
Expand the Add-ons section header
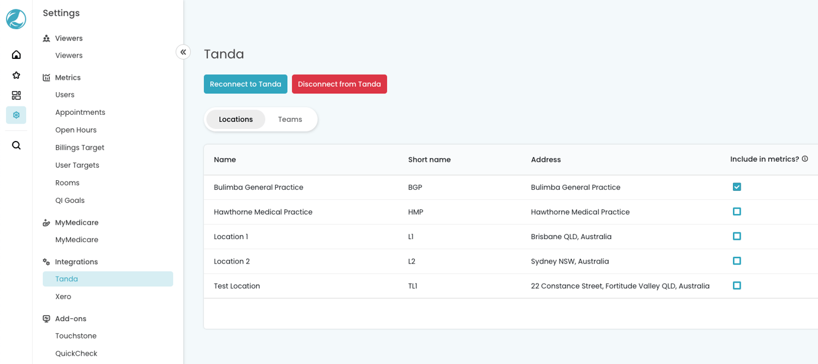tap(70, 319)
